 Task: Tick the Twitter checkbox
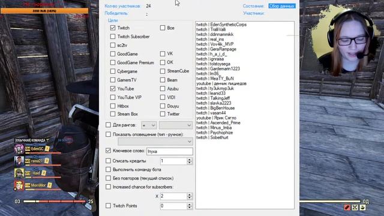coord(163,114)
